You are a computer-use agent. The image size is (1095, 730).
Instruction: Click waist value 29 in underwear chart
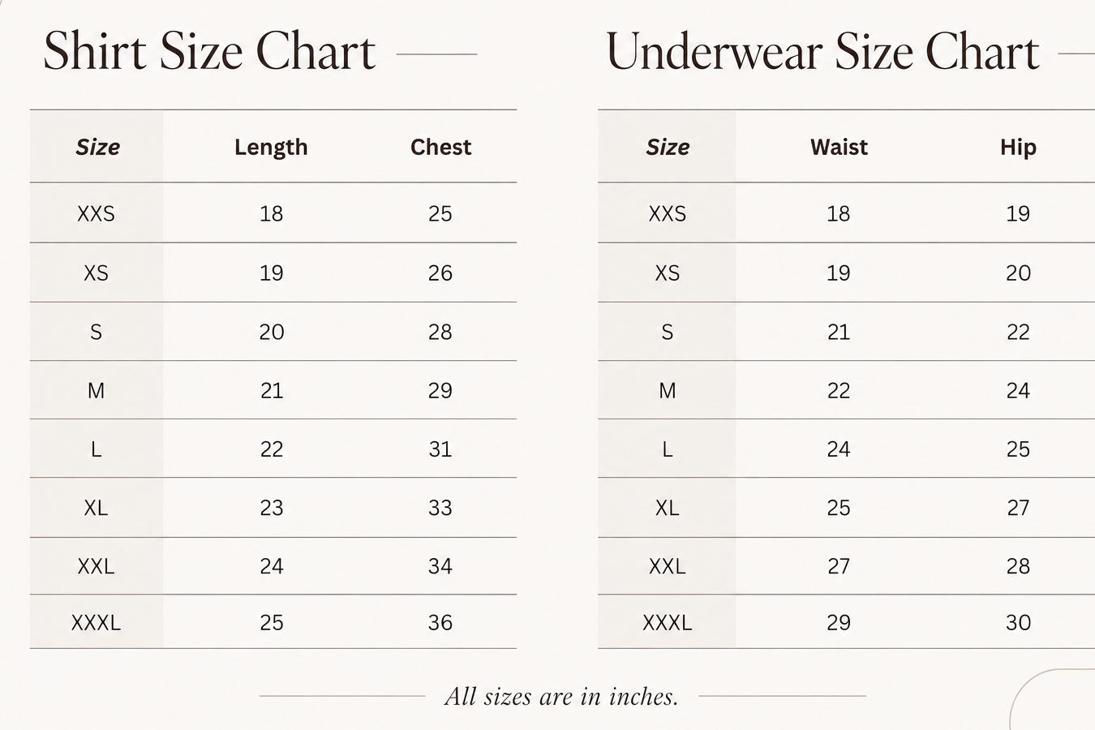(x=839, y=622)
